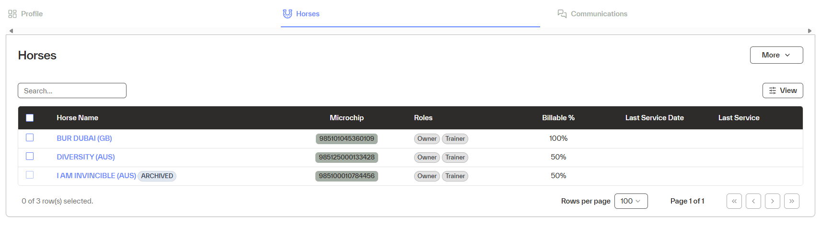Go to the first page of results
821x227 pixels.
coord(734,201)
